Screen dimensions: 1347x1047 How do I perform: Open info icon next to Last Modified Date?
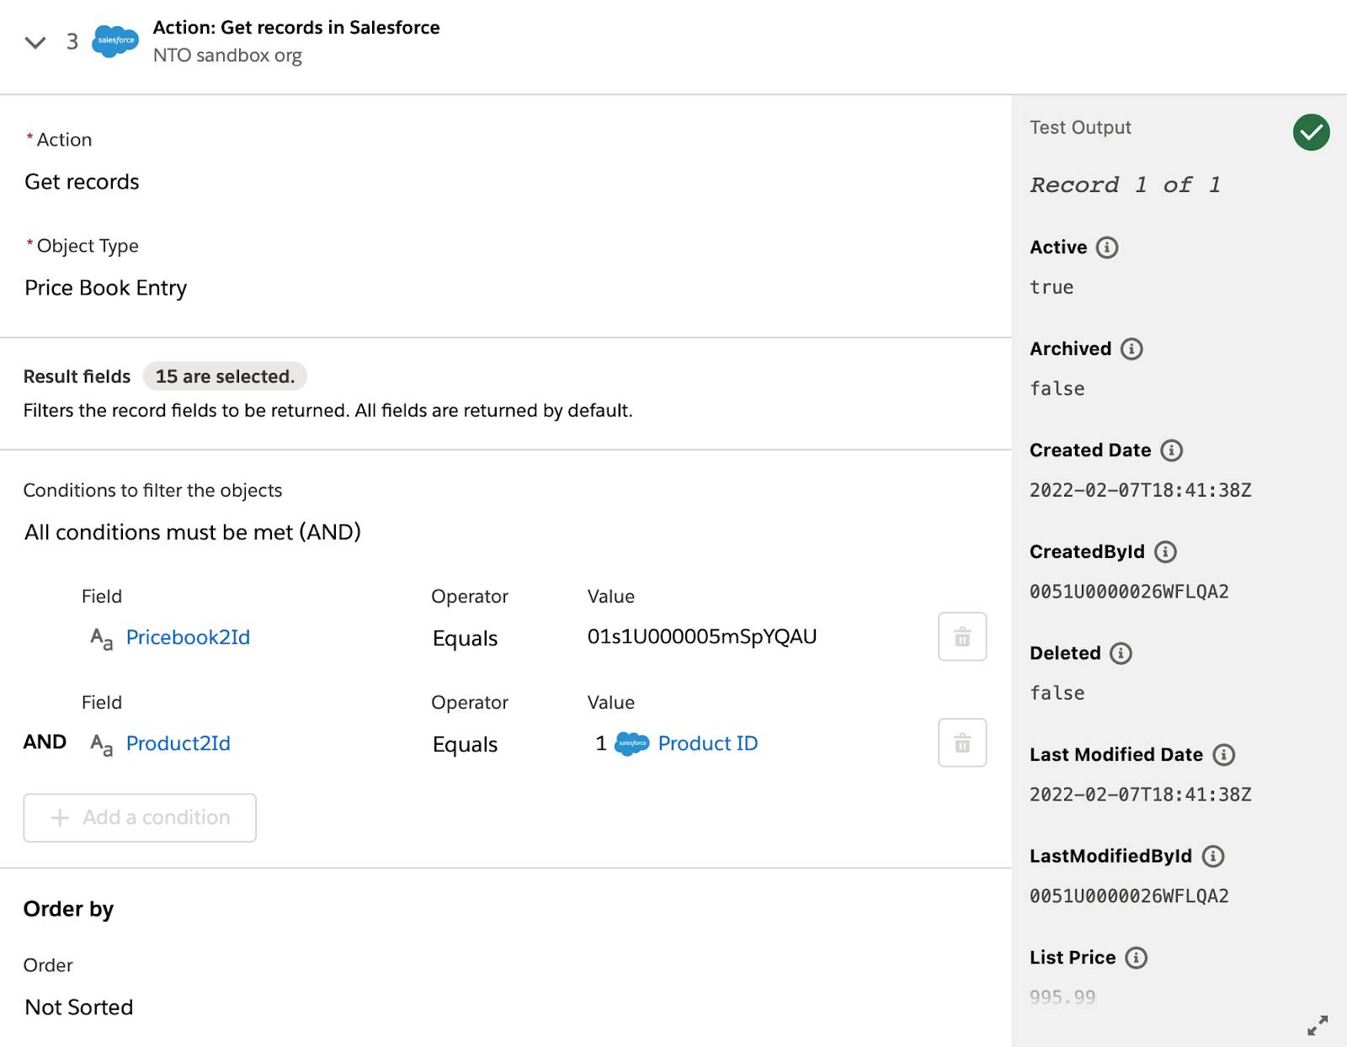(1223, 755)
